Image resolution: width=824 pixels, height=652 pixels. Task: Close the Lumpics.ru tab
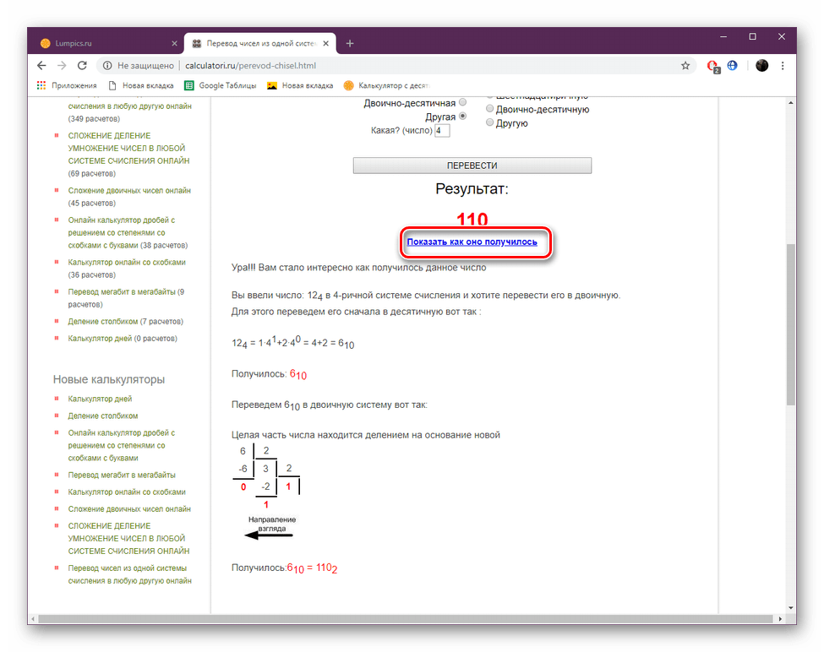click(x=174, y=44)
